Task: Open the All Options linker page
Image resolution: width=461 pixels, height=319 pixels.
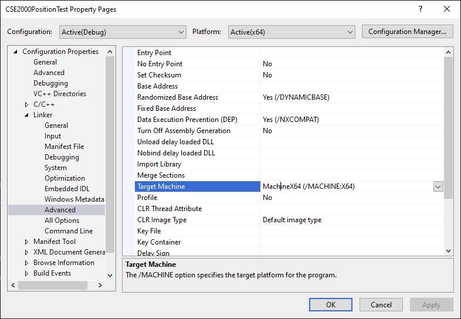Action: coord(62,220)
